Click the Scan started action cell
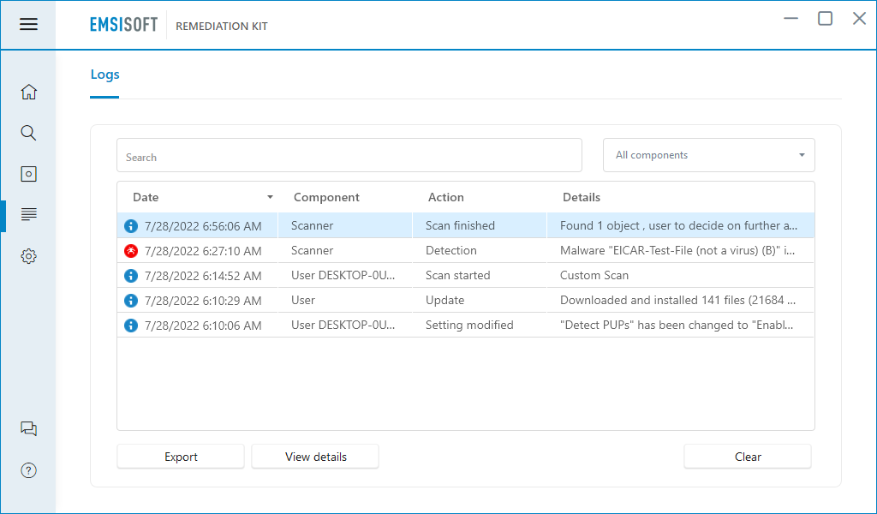This screenshot has width=877, height=514. (457, 275)
